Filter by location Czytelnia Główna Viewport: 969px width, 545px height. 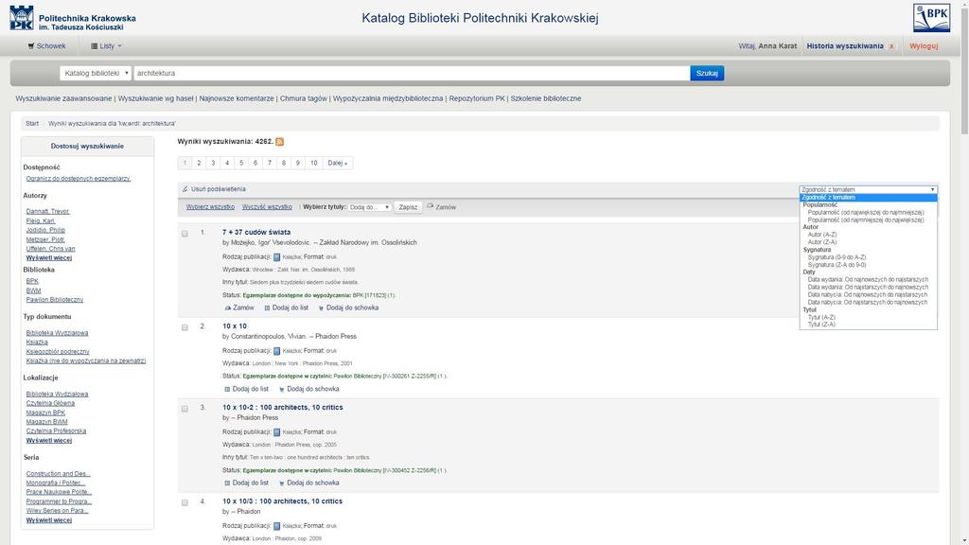(50, 403)
